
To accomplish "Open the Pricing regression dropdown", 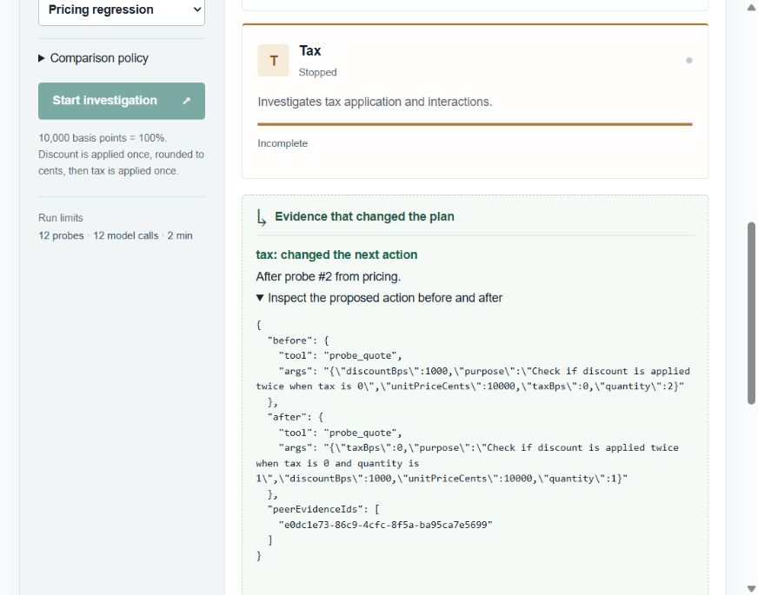I will (122, 10).
